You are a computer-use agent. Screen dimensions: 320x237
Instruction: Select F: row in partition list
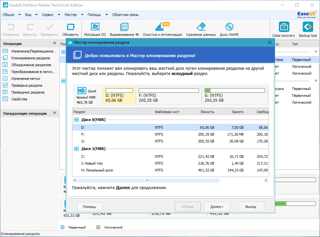pyautogui.click(x=170, y=134)
